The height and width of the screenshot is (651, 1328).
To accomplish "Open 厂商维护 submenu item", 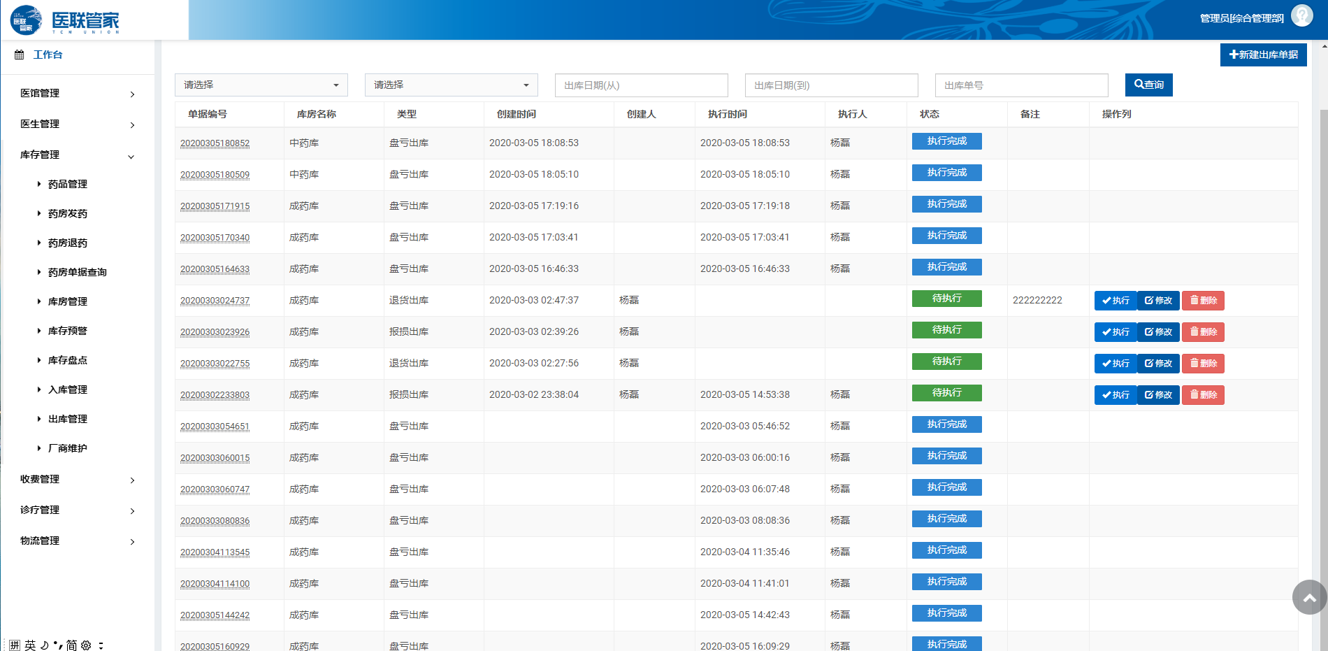I will coord(68,448).
